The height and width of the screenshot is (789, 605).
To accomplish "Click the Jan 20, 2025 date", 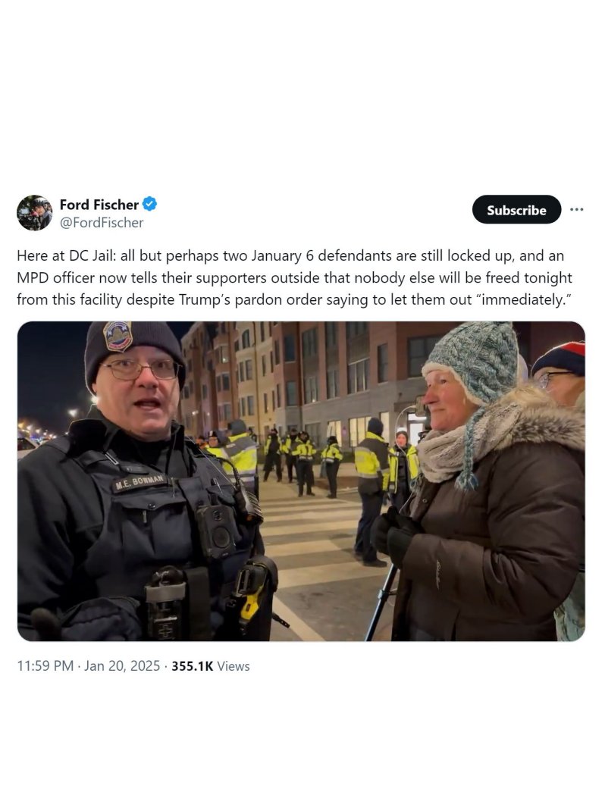I will pos(122,665).
